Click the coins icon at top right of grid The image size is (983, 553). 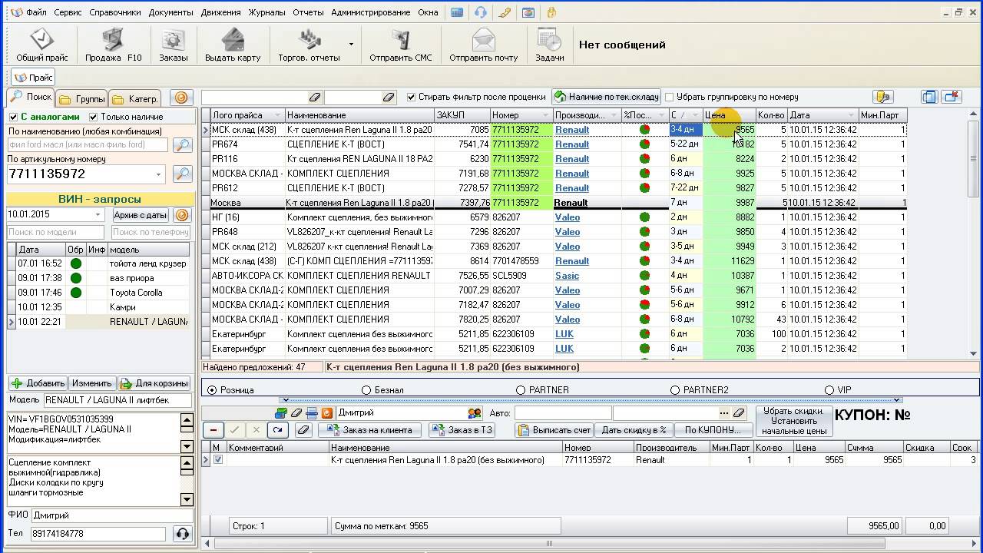tap(882, 97)
